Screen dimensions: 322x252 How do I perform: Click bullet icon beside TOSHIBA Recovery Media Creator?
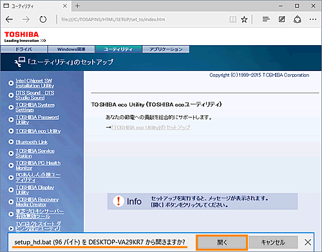coord(11,202)
